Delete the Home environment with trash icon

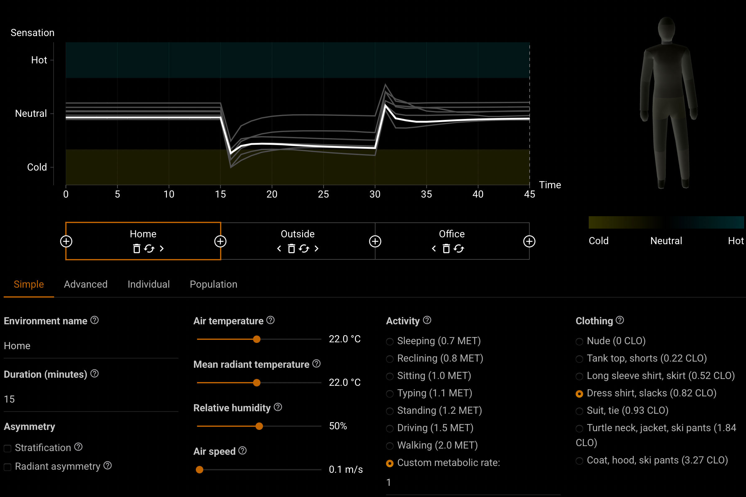pos(136,248)
